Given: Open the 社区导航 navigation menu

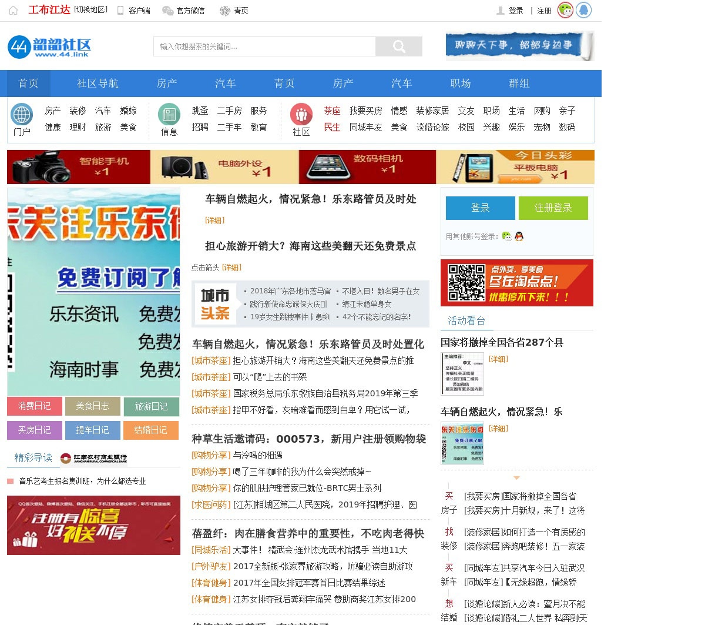Looking at the screenshot, I should 98,83.
